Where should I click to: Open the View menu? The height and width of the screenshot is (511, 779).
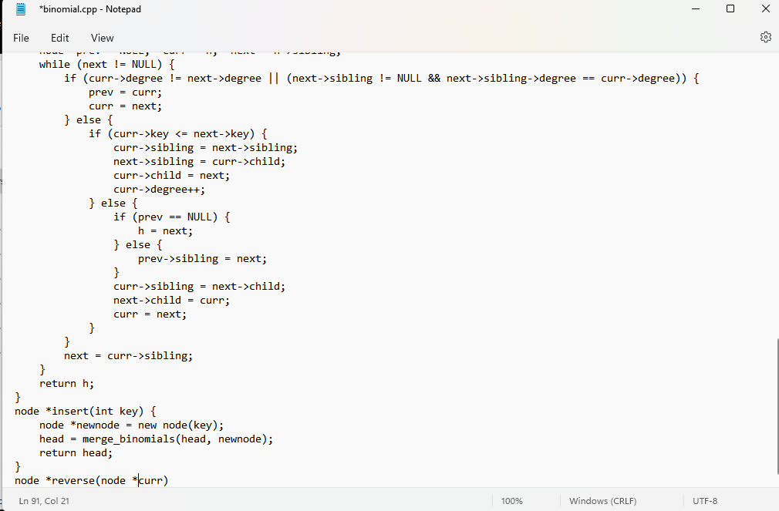pos(102,37)
